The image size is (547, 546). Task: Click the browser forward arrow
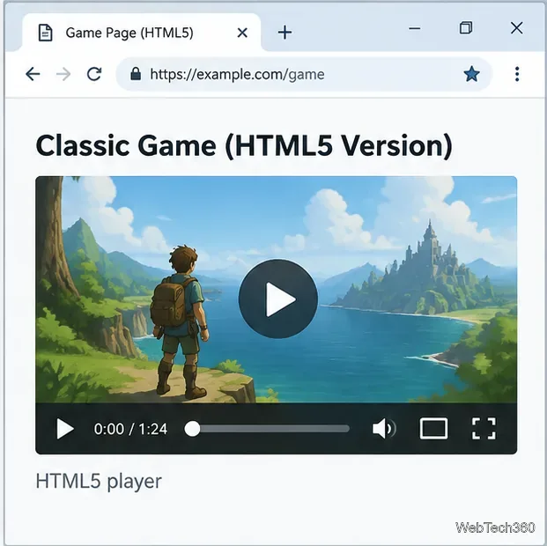pyautogui.click(x=63, y=74)
